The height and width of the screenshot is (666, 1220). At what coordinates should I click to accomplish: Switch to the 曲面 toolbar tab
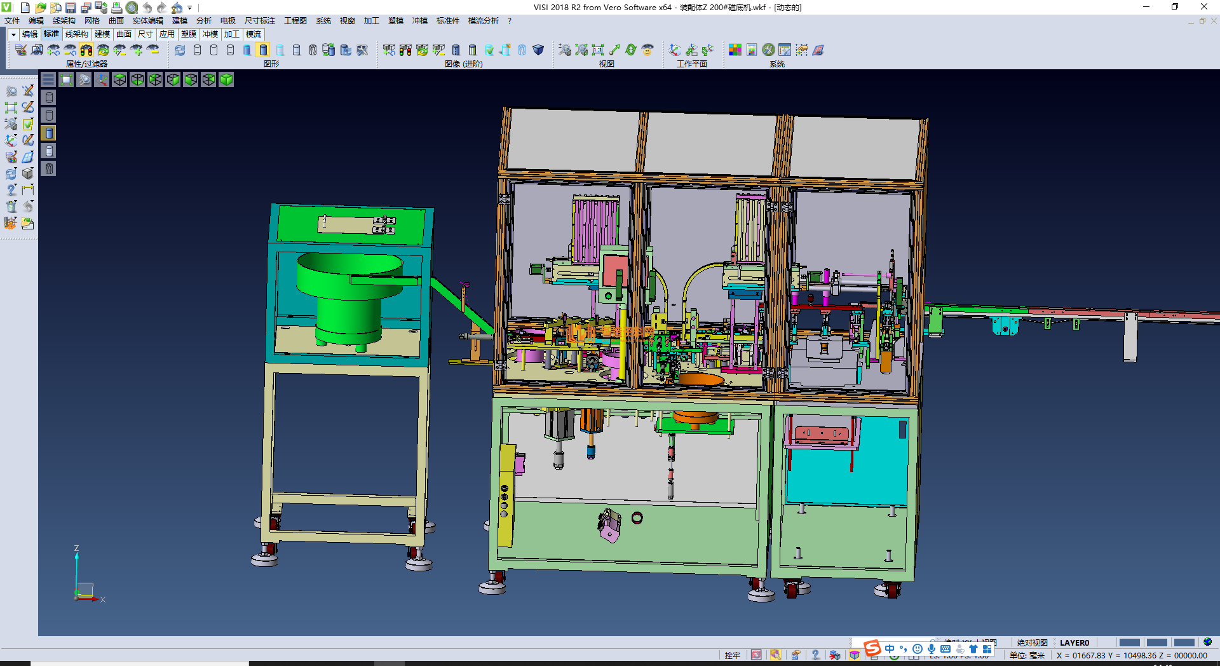pos(124,34)
